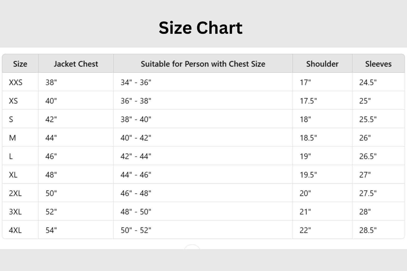
Task: Click the 27.5" sleeves measurement
Action: (368, 193)
